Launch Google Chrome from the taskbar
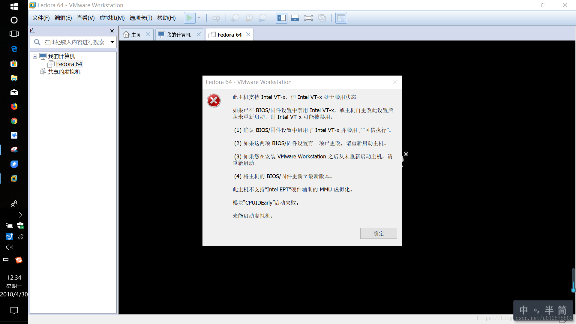The width and height of the screenshot is (576, 324). (14, 121)
